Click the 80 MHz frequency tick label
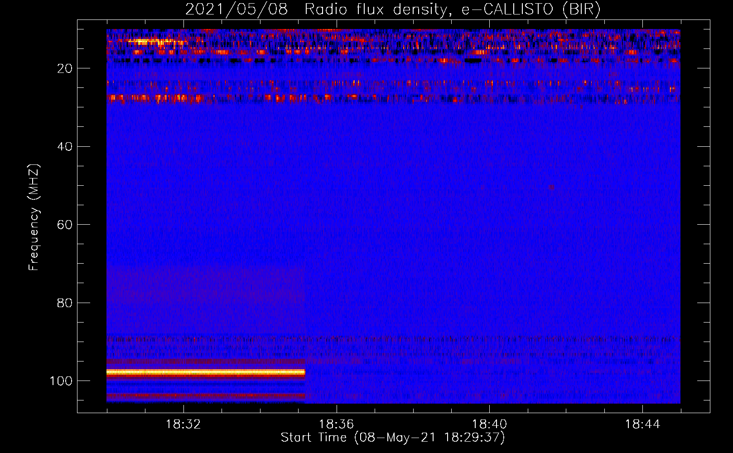Screen dimensions: 733x453 65,303
